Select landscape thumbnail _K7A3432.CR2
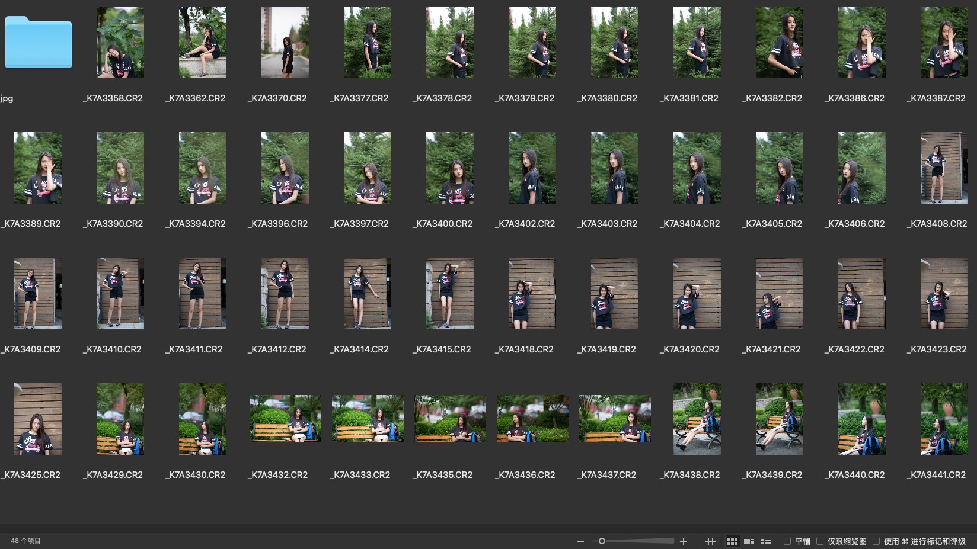 (285, 419)
